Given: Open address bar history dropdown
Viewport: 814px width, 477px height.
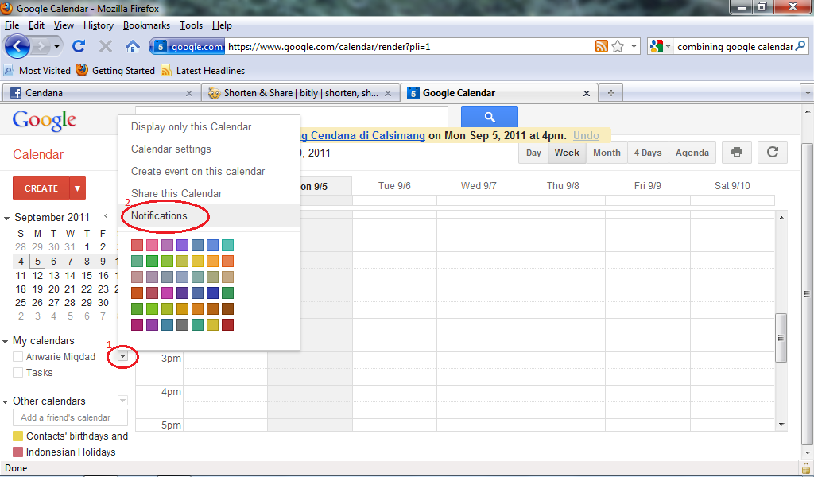Looking at the screenshot, I should pos(634,47).
